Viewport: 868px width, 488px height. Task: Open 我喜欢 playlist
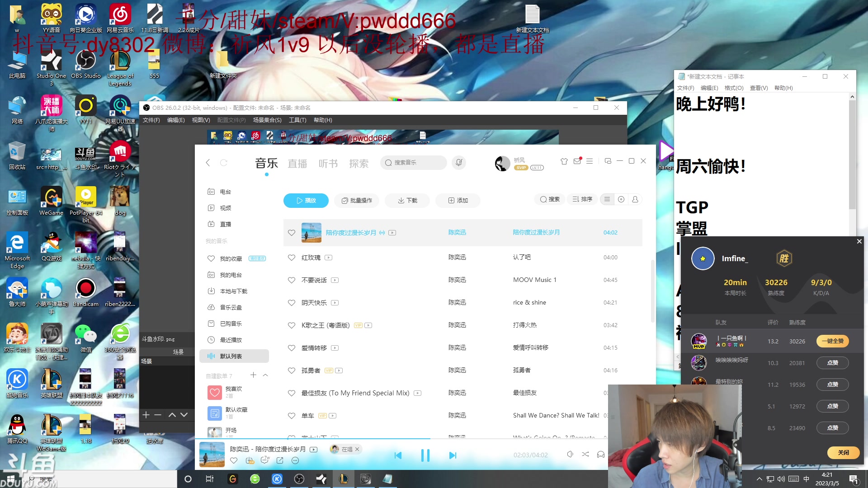233,392
